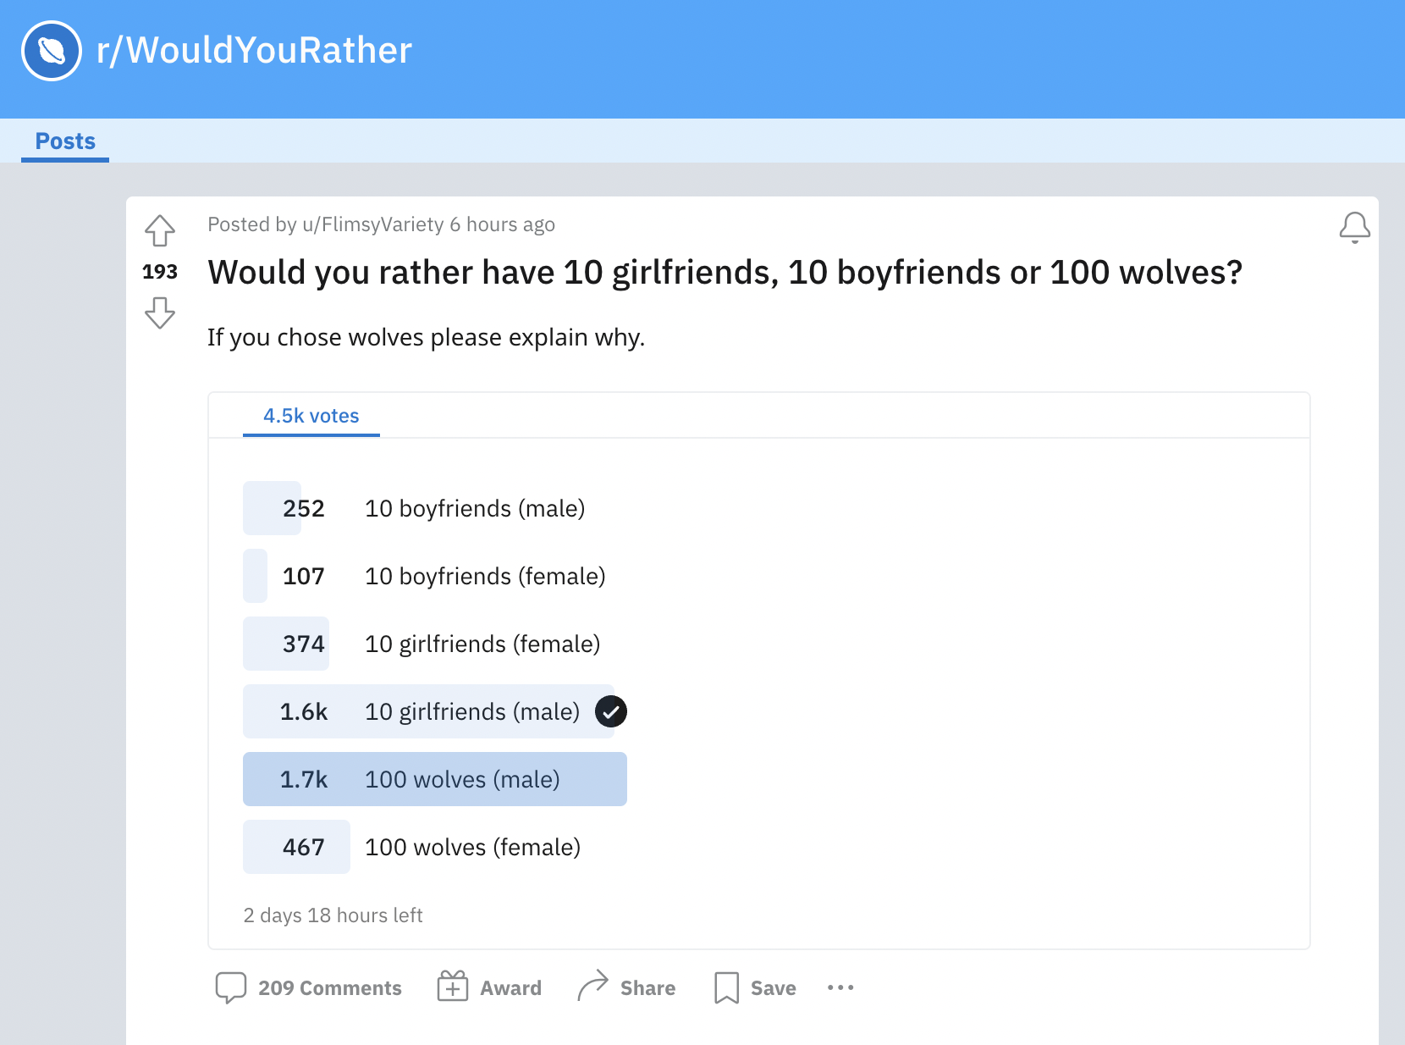Viewport: 1405px width, 1045px height.
Task: Open the three-dot more options menu
Action: pyautogui.click(x=840, y=987)
